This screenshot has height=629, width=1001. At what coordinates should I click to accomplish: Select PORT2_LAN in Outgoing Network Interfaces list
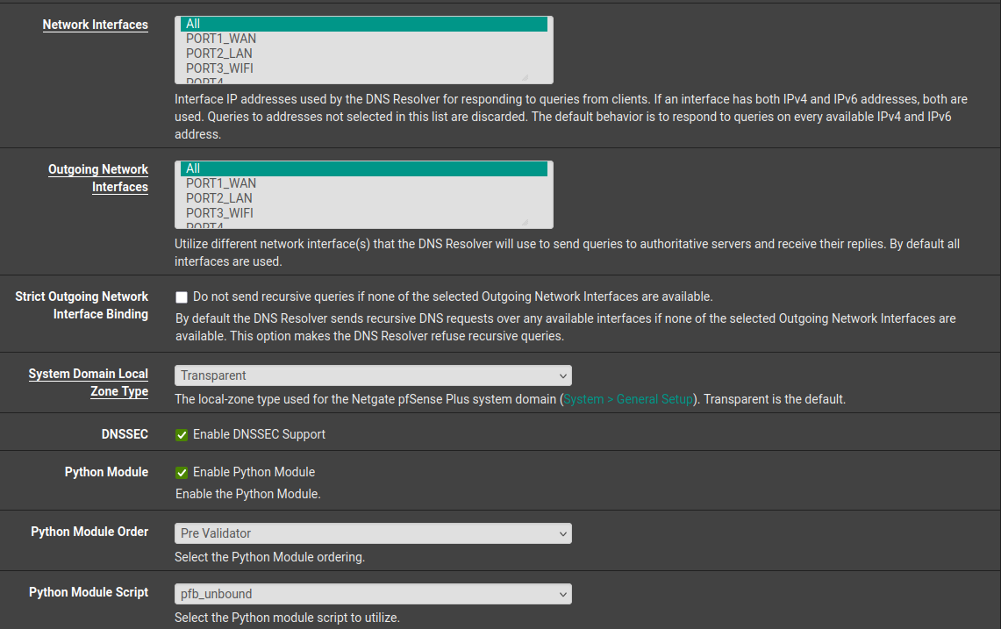pyautogui.click(x=363, y=198)
